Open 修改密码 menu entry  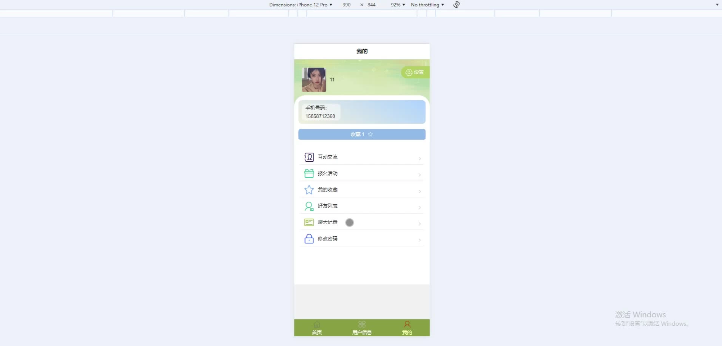click(x=362, y=238)
